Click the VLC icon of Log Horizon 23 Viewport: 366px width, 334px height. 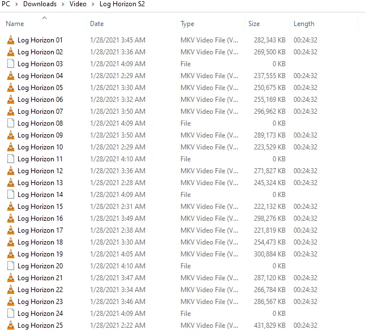coord(11,302)
